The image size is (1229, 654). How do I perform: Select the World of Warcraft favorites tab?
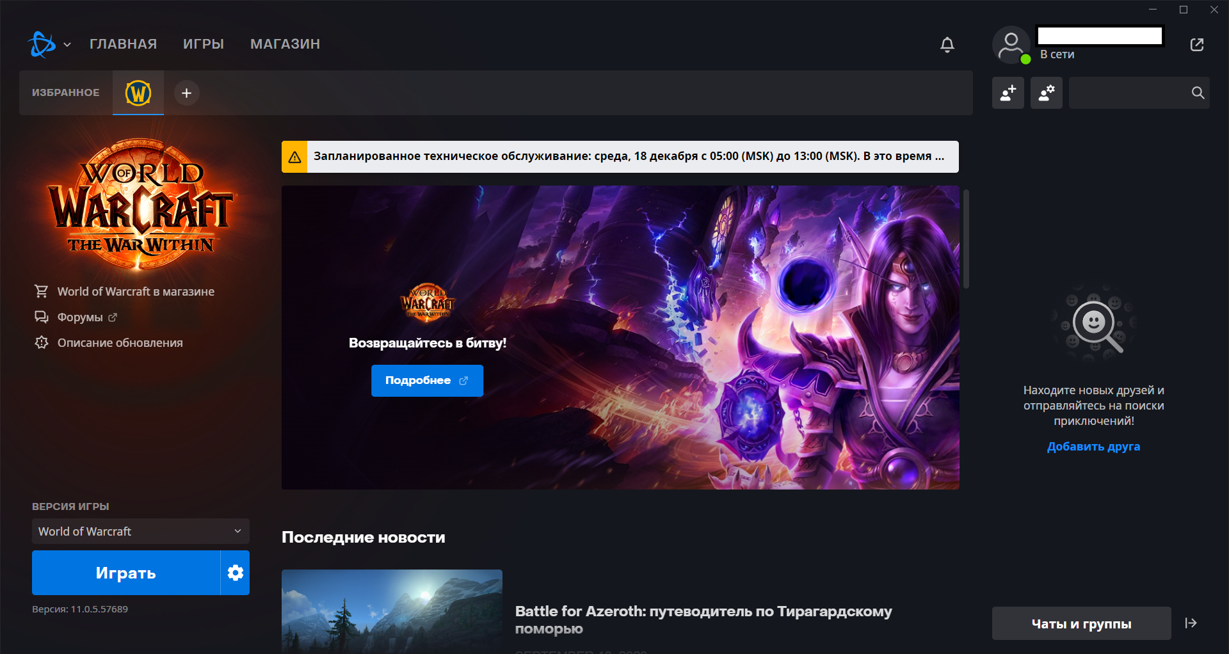[x=138, y=93]
